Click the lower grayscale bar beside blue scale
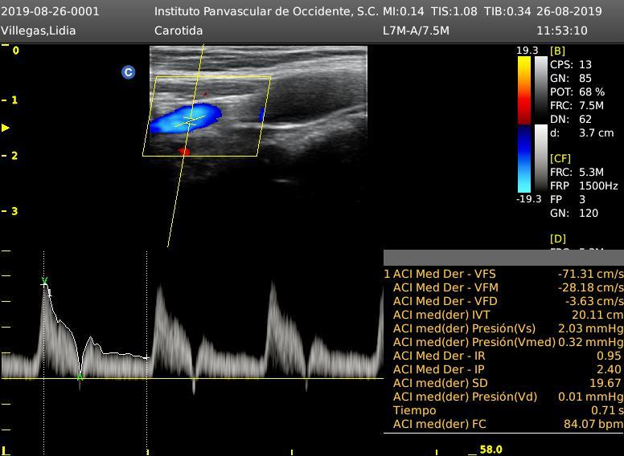Viewport: 624px width, 456px height. [x=541, y=158]
